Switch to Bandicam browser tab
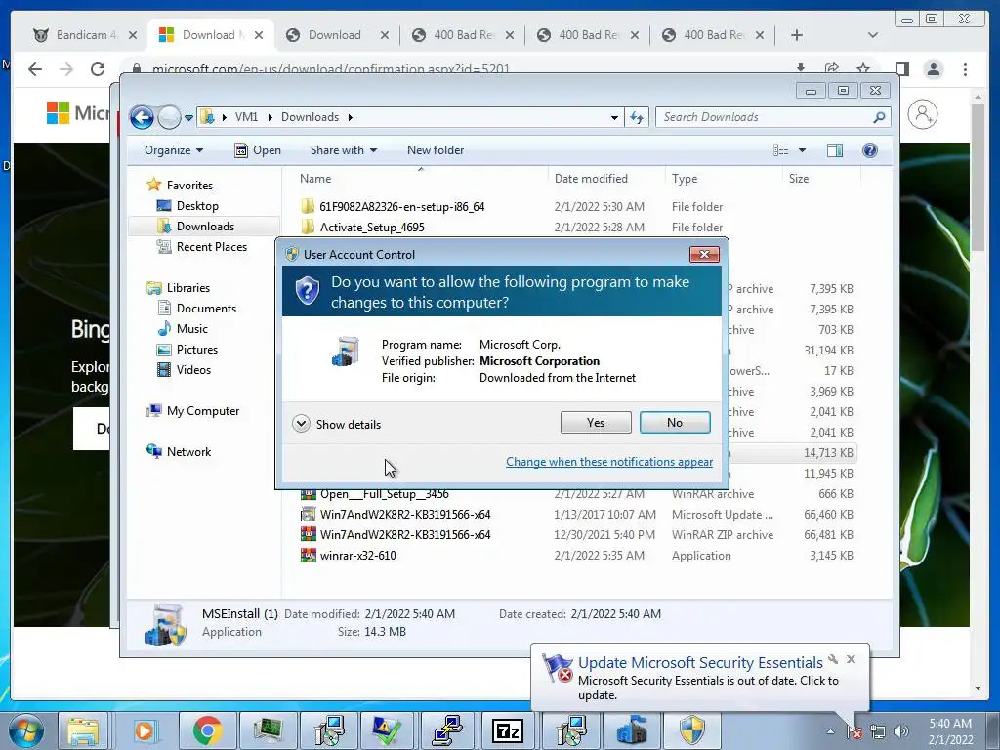 click(x=84, y=35)
